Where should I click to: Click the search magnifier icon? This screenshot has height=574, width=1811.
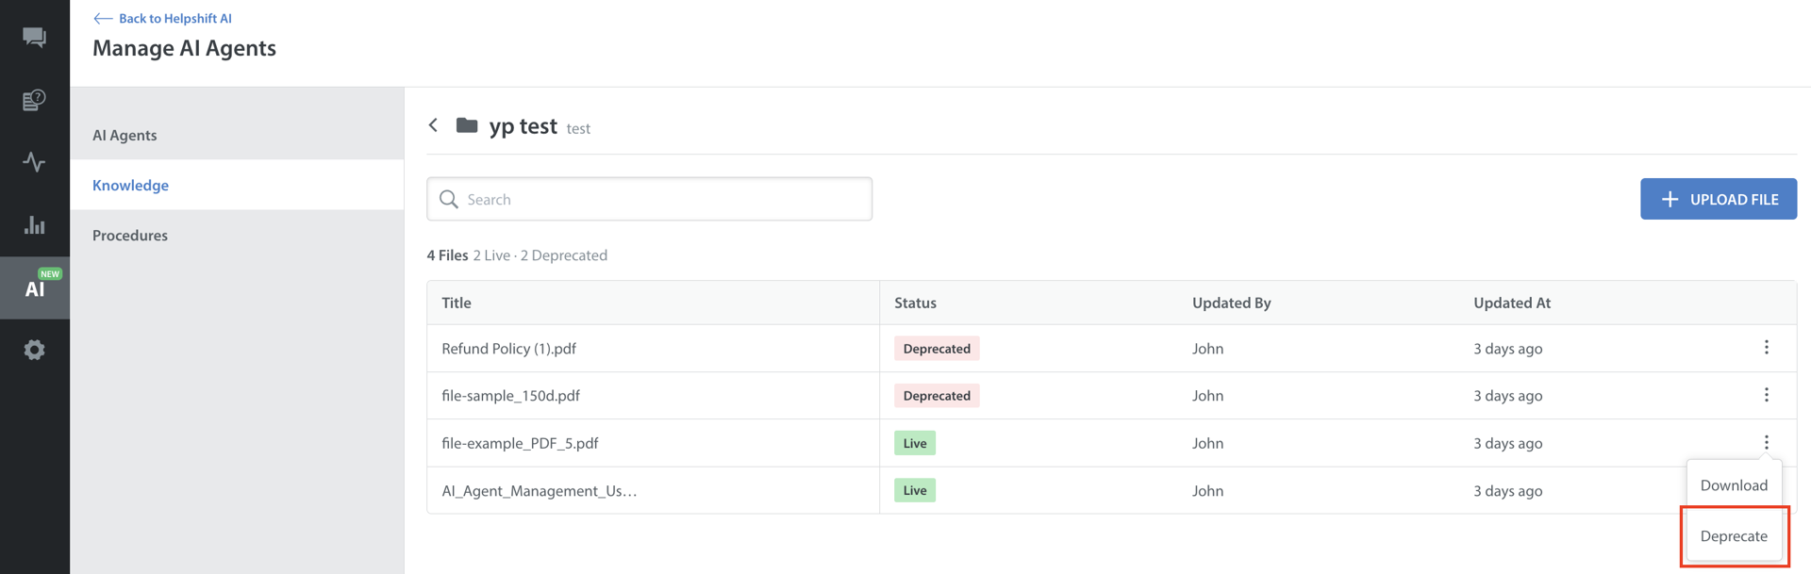point(449,200)
